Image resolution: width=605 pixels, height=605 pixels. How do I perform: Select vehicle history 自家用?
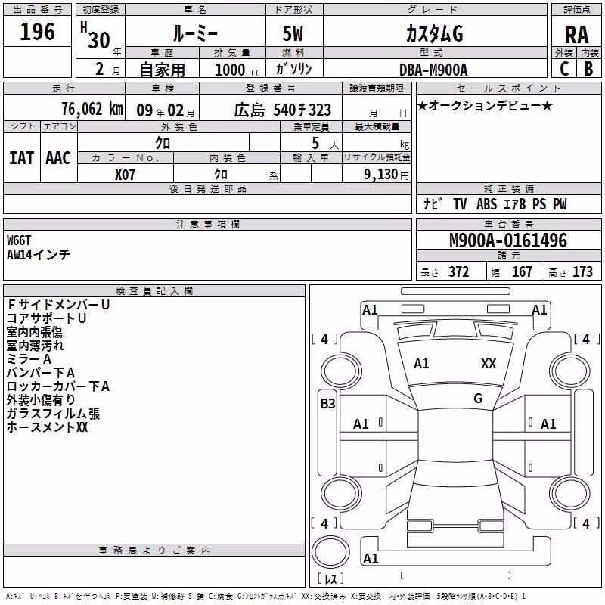click(x=162, y=70)
